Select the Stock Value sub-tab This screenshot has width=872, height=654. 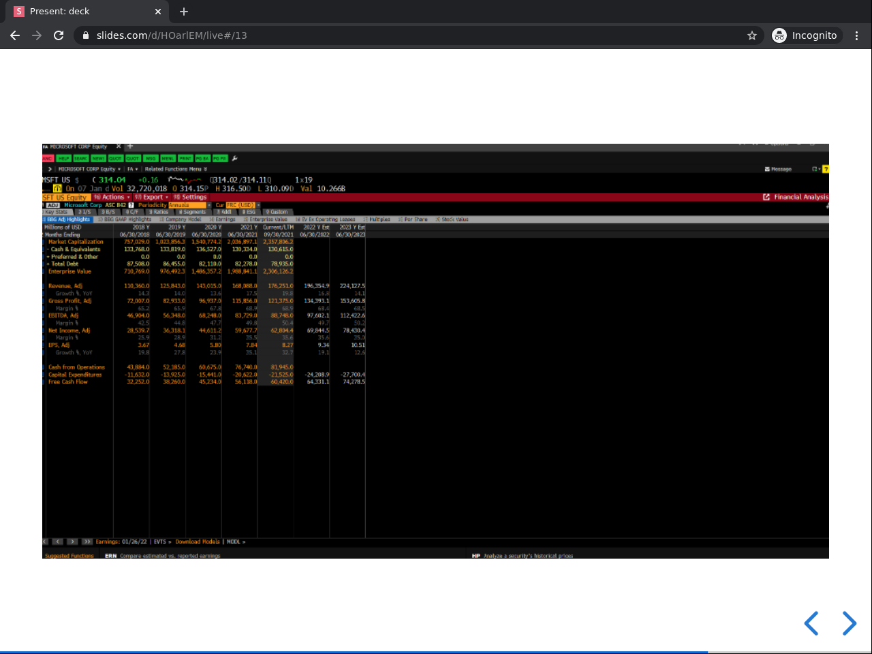452,219
